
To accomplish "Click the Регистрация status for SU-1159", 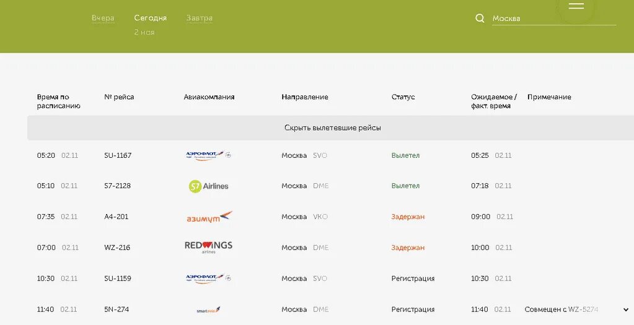I will 413,279.
